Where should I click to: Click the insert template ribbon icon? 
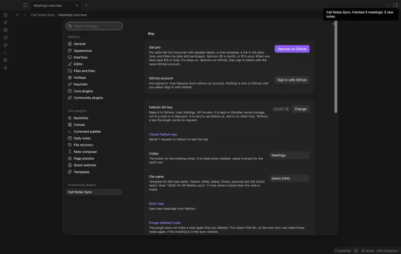point(6,45)
